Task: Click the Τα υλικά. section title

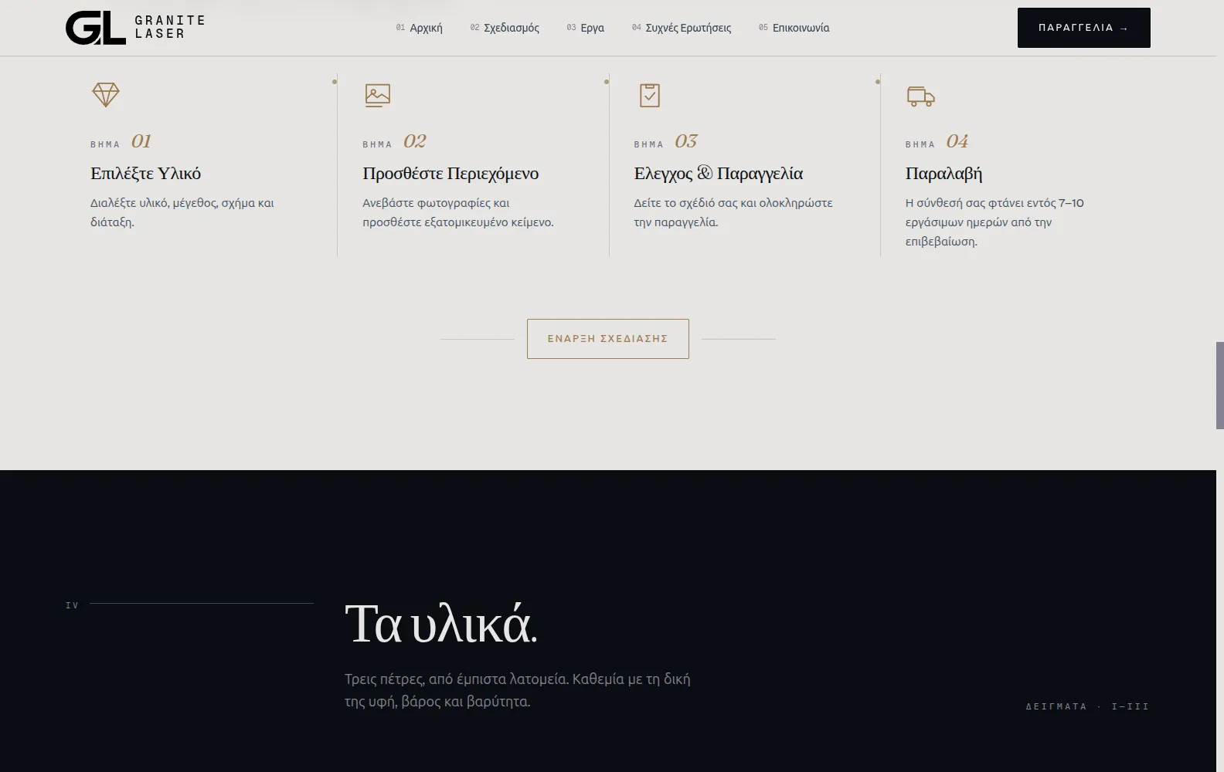Action: point(440,624)
